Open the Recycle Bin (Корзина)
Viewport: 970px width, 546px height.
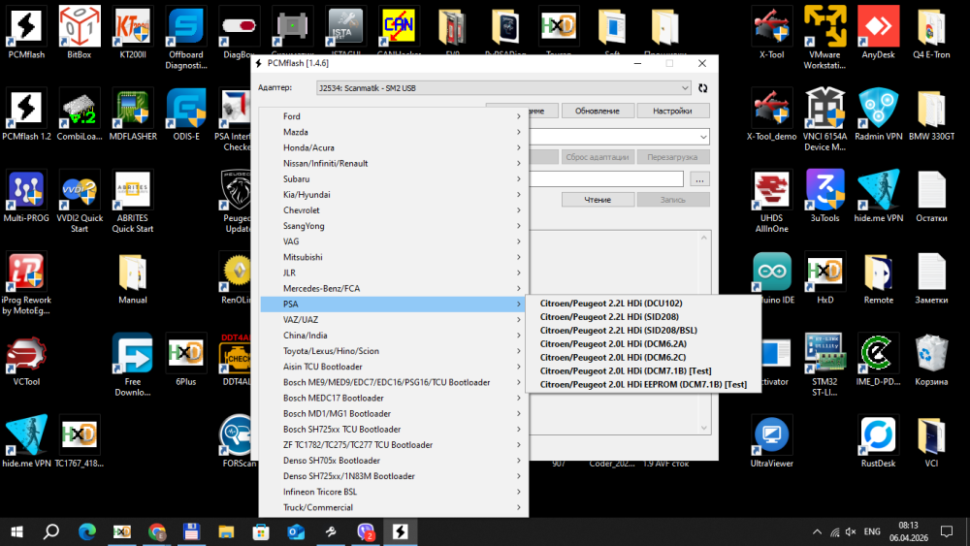(931, 360)
